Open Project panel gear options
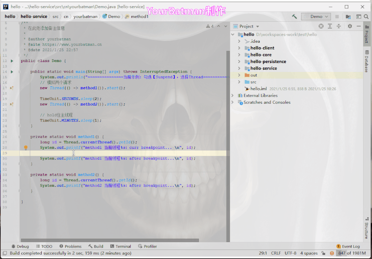The width and height of the screenshot is (372, 259). pyautogui.click(x=350, y=26)
